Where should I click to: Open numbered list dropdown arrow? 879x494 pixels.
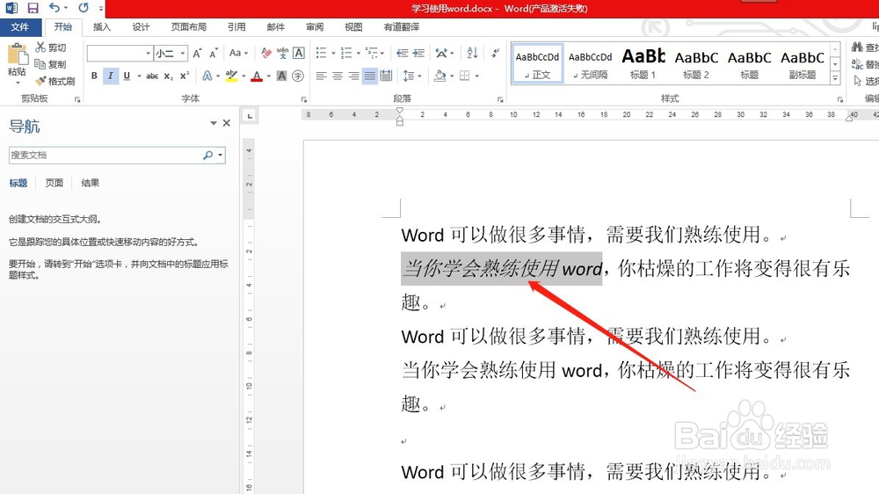pyautogui.click(x=359, y=54)
